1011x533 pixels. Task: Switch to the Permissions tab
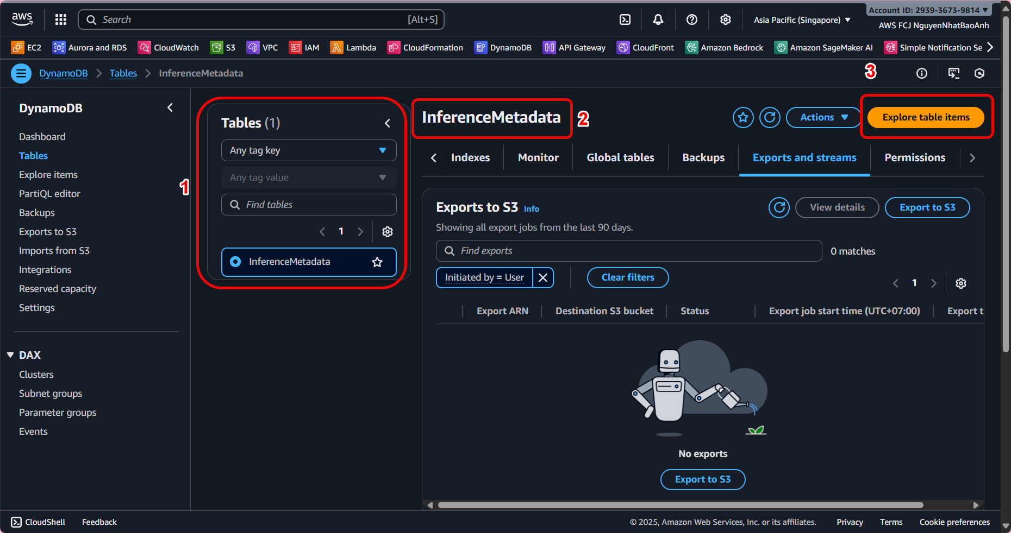pos(915,158)
